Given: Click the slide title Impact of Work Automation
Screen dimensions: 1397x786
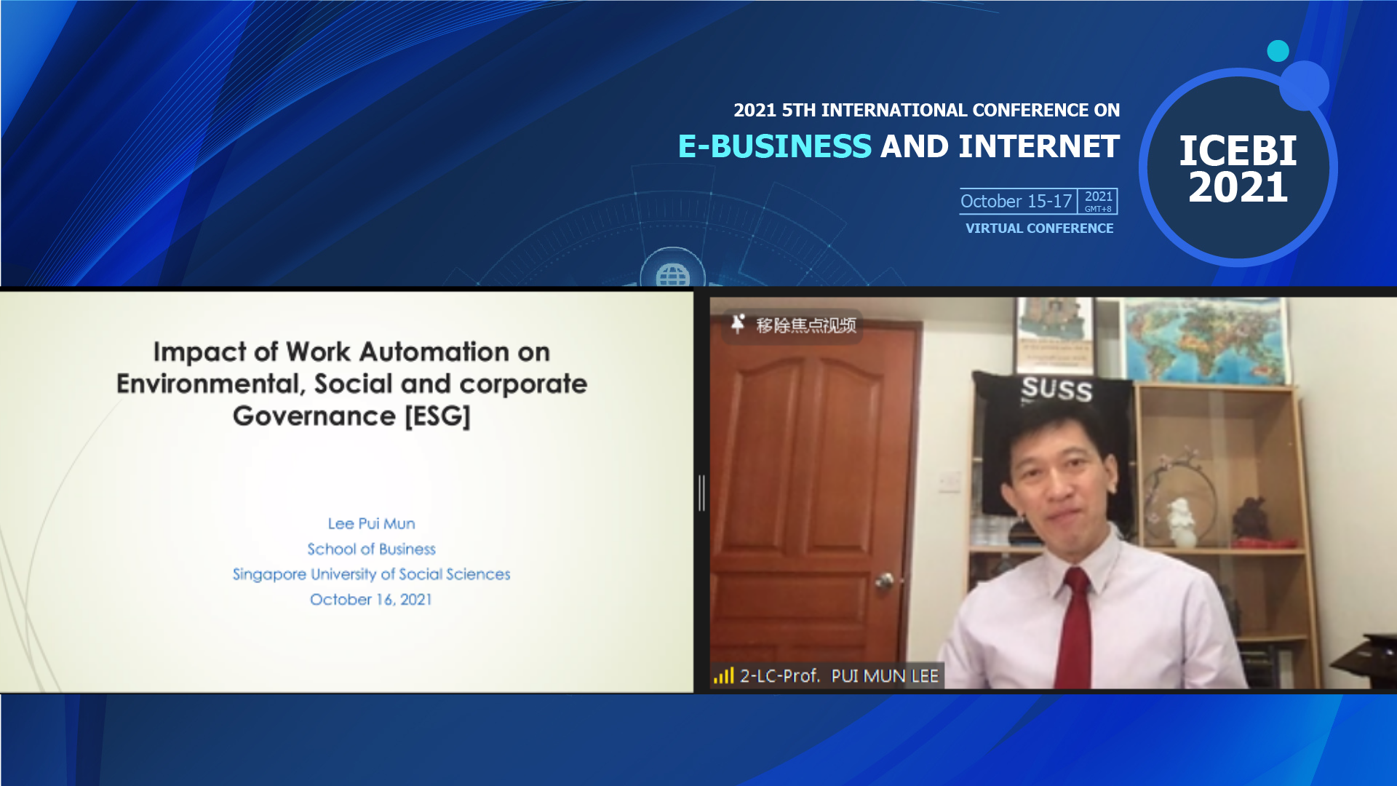Looking at the screenshot, I should [x=351, y=384].
